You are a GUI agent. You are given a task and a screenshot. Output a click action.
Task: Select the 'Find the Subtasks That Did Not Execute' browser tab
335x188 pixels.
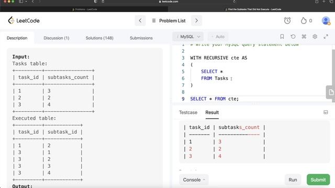click(253, 9)
